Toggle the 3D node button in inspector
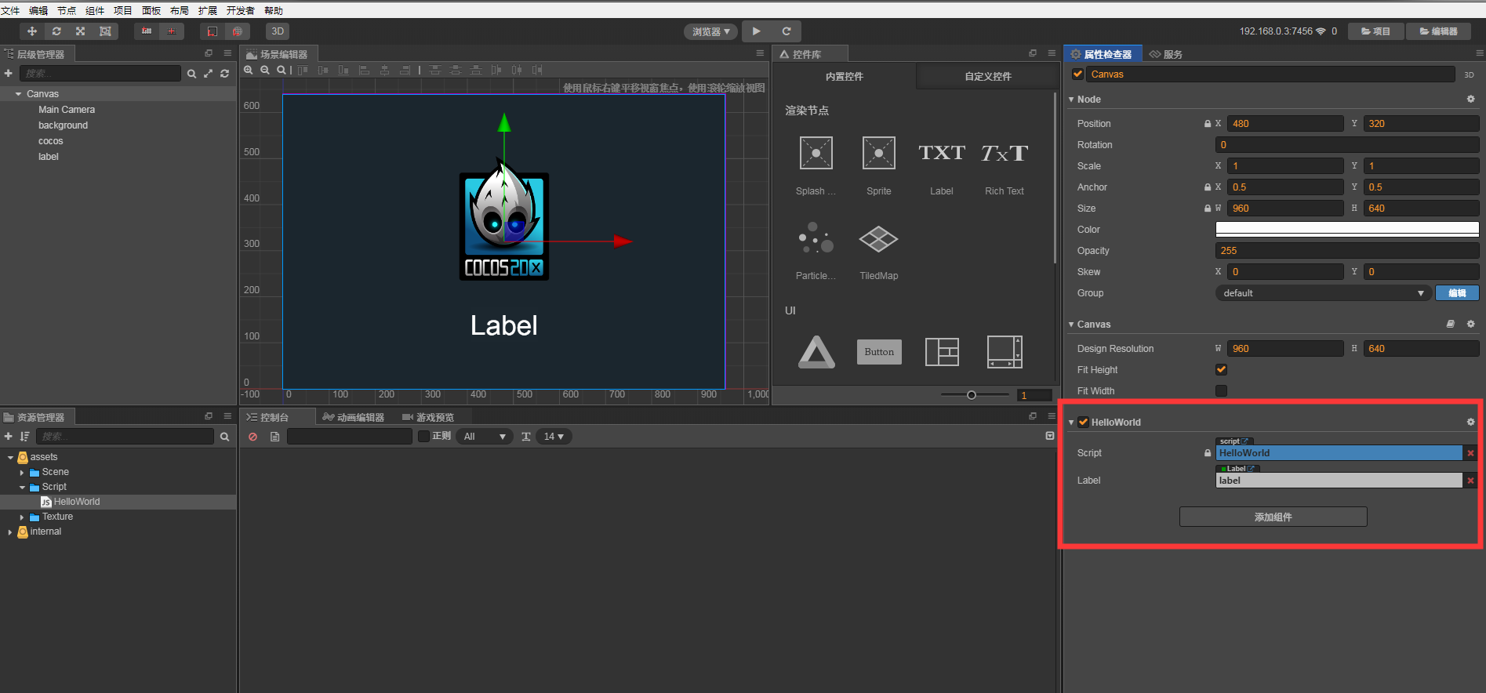The width and height of the screenshot is (1486, 693). coord(1470,74)
